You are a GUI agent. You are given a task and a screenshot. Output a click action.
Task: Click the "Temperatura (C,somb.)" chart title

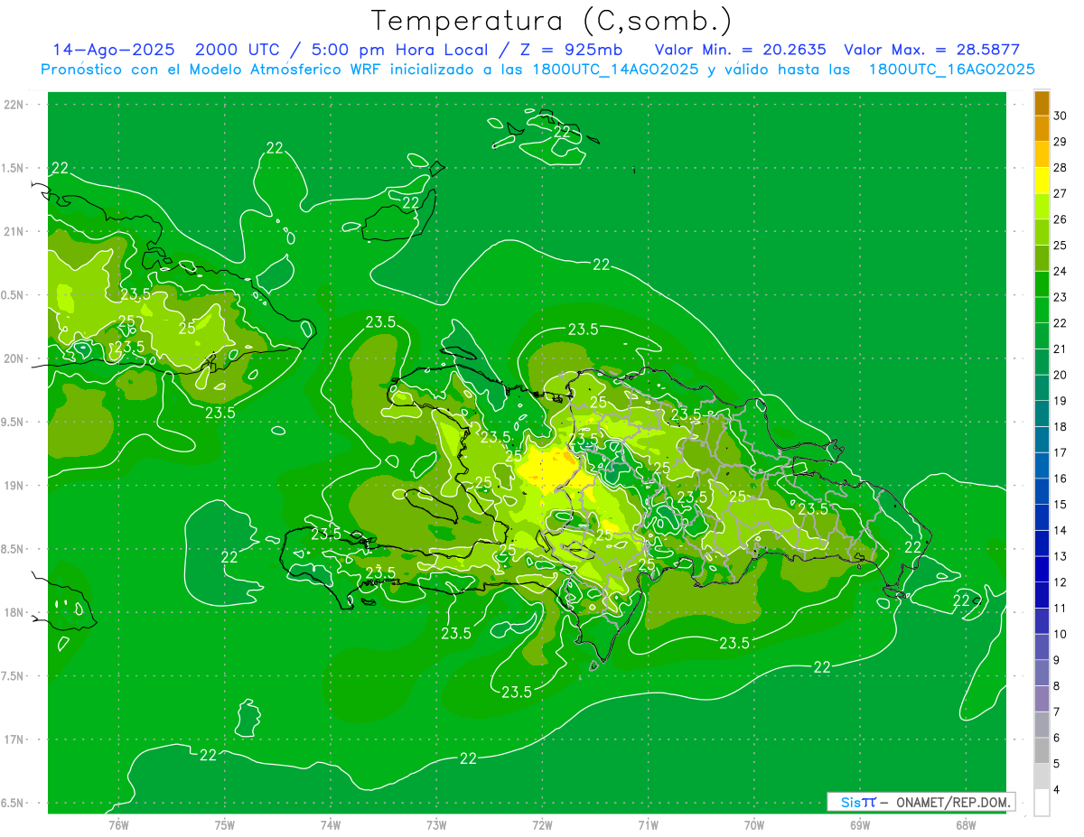(x=551, y=20)
